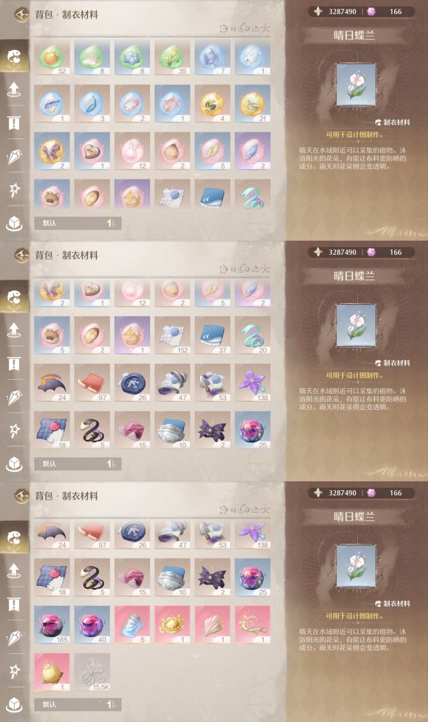Select the orange fruit item with count 52
The height and width of the screenshot is (722, 428).
click(x=52, y=57)
